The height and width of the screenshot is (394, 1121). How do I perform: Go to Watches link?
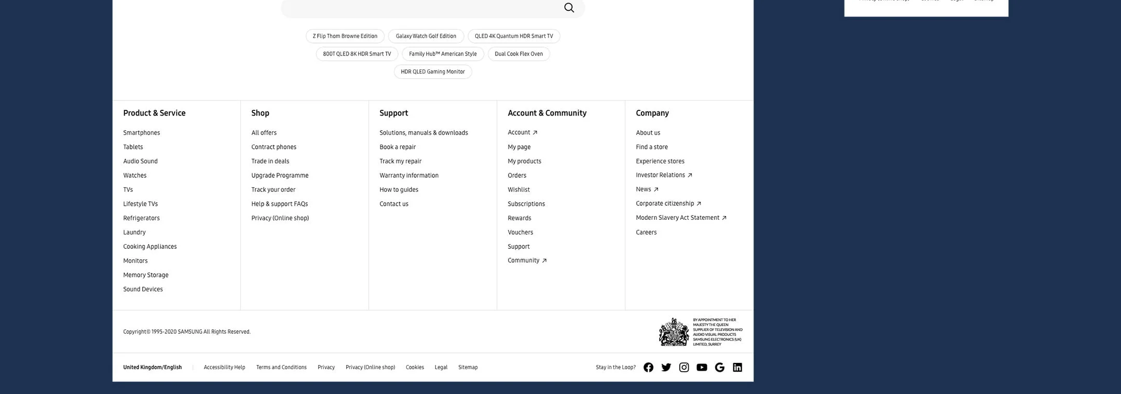135,176
